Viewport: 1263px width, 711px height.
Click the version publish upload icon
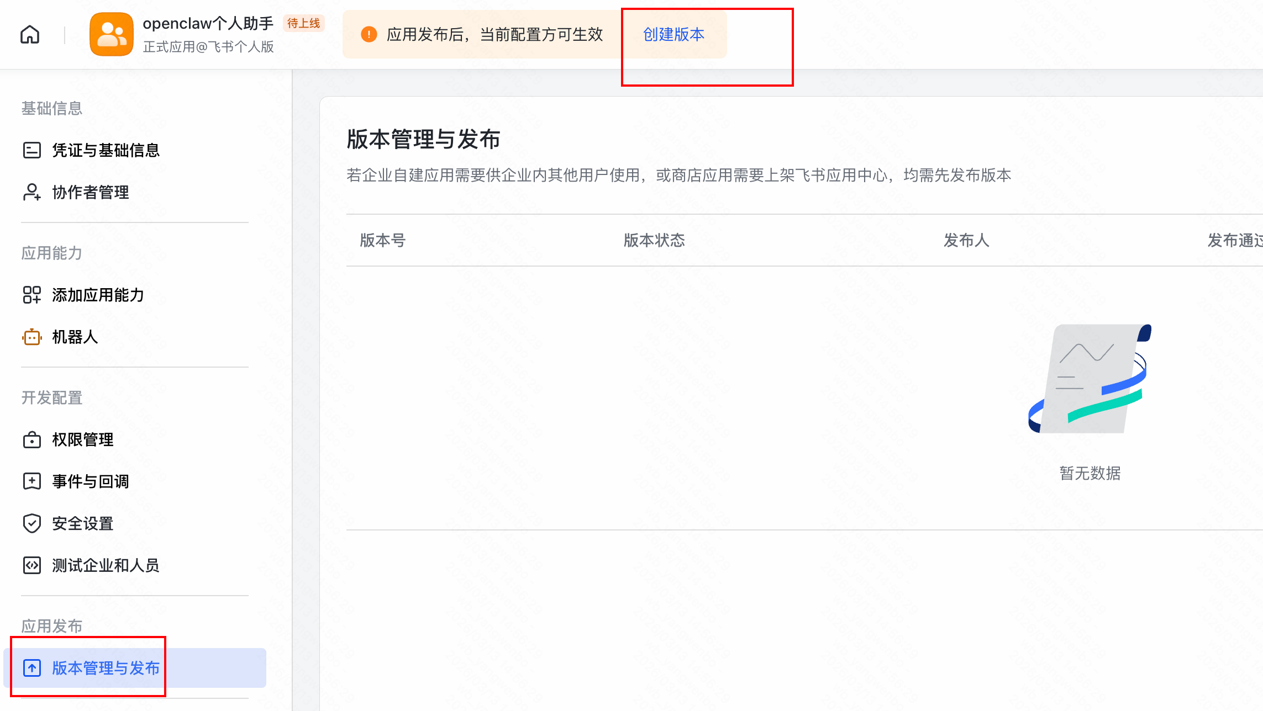(x=31, y=668)
